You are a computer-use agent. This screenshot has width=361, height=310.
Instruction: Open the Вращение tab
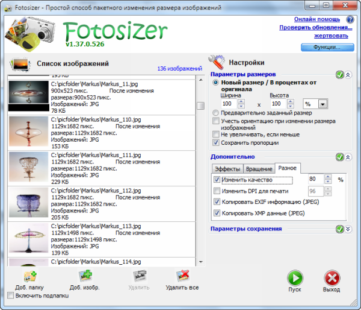(258, 168)
